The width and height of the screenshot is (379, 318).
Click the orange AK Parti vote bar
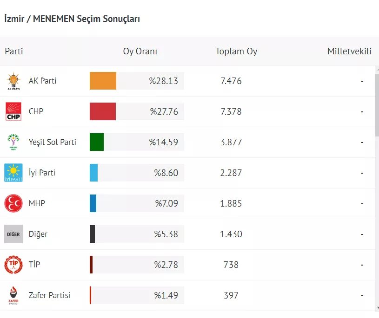103,81
